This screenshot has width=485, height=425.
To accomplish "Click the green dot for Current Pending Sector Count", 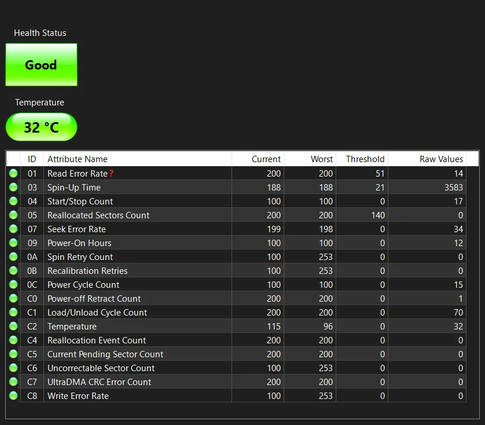I will [x=13, y=354].
